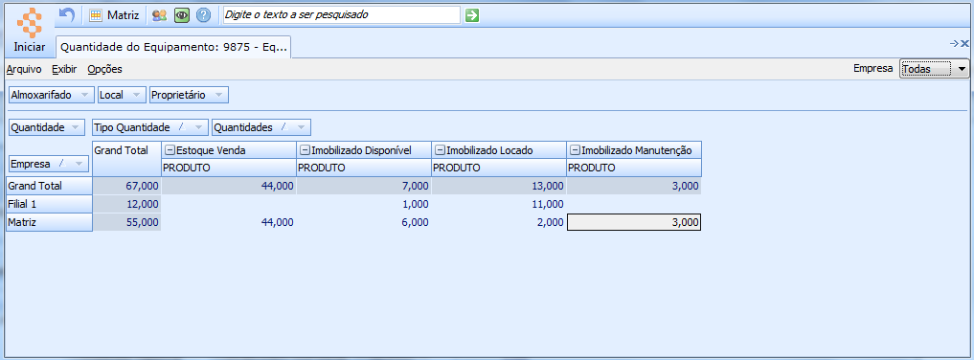Click the 2,000 cell in Matriz row
Screen dimensions: 974x360
[499, 221]
